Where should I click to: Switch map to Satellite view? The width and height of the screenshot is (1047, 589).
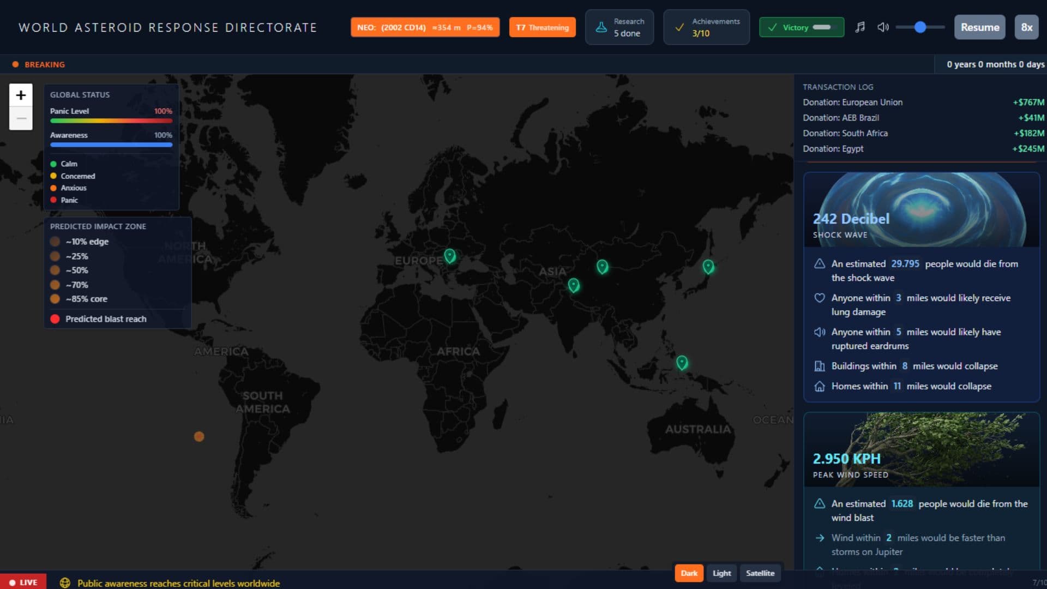click(760, 573)
